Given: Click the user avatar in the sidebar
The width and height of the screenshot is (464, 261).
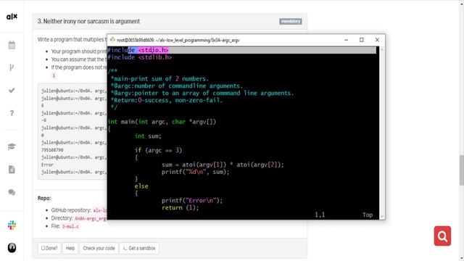Looking at the screenshot, I should pyautogui.click(x=12, y=248).
